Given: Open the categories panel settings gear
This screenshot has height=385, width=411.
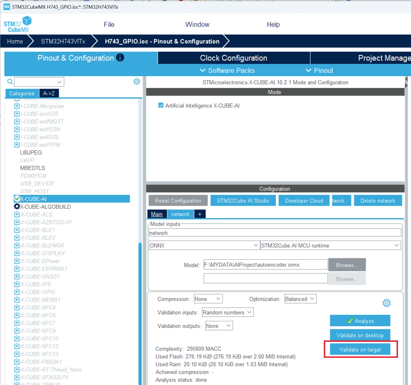Looking at the screenshot, I should click(x=137, y=81).
